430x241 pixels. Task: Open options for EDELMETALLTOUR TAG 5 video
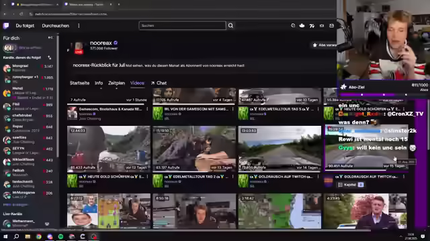tap(318, 109)
